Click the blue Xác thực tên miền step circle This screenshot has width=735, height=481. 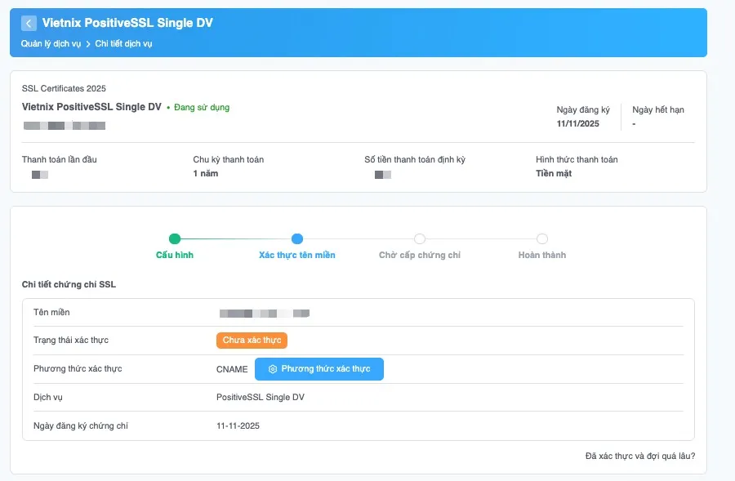pos(297,239)
